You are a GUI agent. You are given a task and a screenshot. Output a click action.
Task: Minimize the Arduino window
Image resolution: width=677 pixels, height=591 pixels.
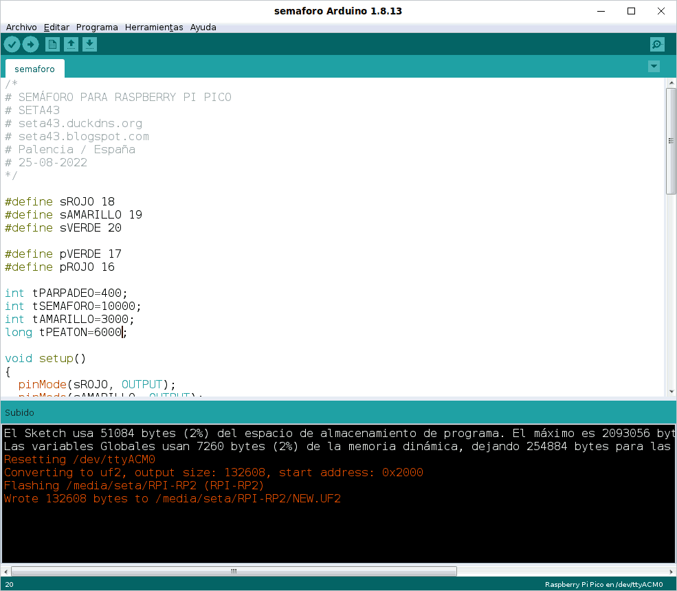(601, 11)
